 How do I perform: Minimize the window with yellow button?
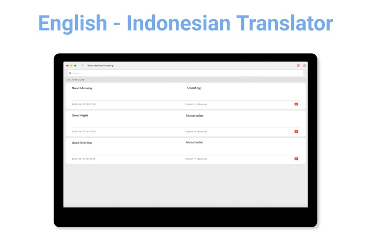(71, 65)
